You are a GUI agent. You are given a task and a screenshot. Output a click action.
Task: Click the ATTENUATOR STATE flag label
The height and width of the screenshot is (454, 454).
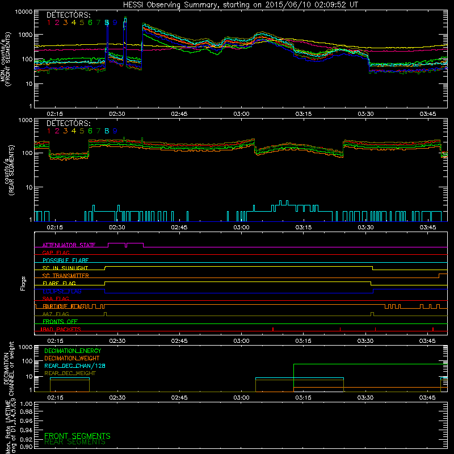pos(69,245)
